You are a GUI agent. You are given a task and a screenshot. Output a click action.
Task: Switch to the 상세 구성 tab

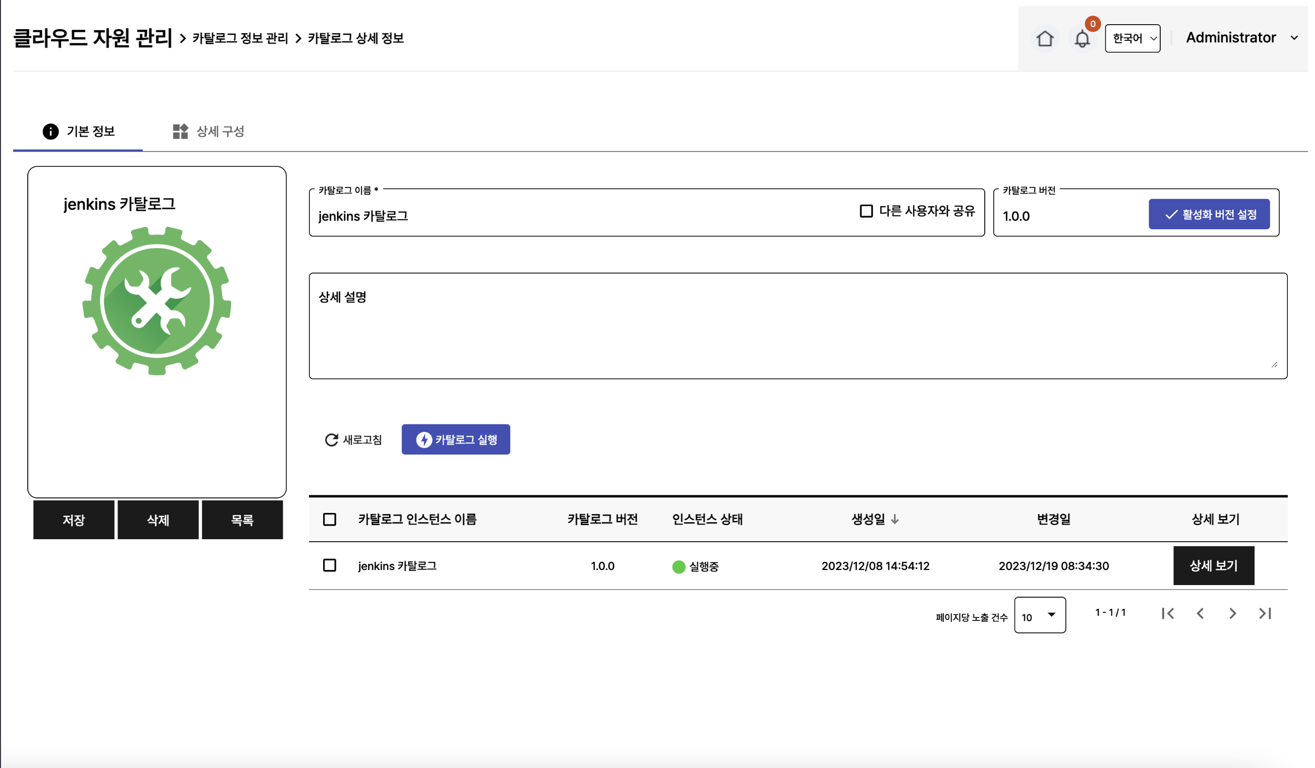pos(209,132)
